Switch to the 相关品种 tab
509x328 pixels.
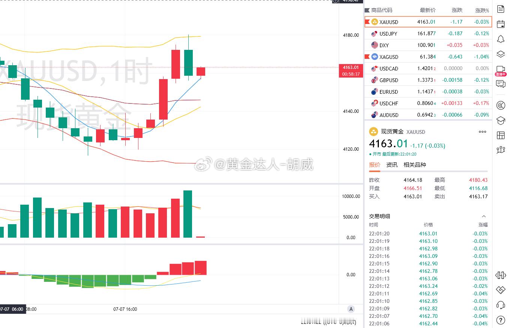coord(414,165)
